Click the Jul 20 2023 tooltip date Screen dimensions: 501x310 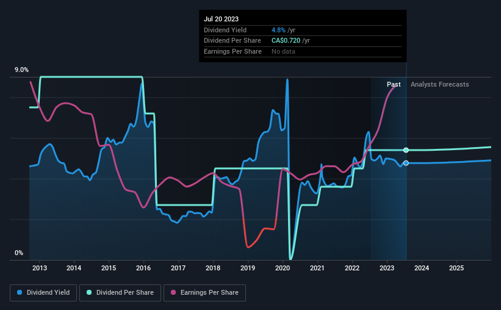point(221,19)
